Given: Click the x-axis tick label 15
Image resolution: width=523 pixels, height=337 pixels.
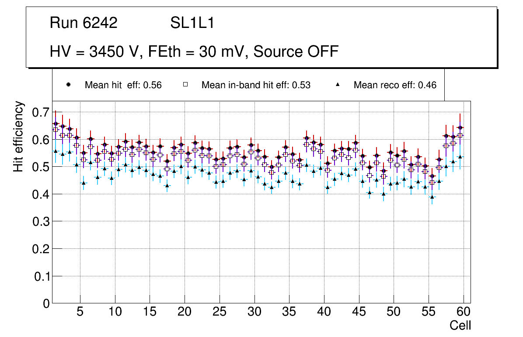Looking at the screenshot, I should coord(150,312).
